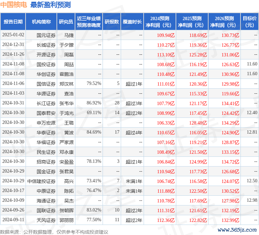Image resolution: width=259 pixels, height=235 pixels.
Task: Select the 近三年业绩预测准确度 column header
Action: pyautogui.click(x=89, y=21)
